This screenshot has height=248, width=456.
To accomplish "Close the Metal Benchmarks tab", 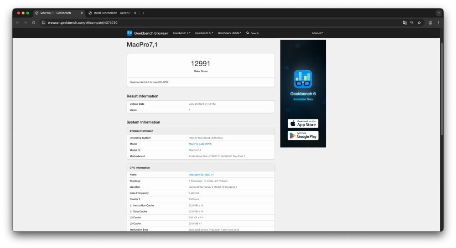I will tap(135, 13).
